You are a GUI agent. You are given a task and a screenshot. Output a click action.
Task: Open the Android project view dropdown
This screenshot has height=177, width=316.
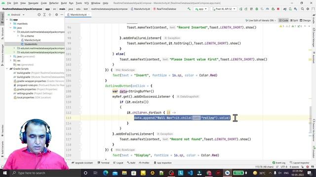tap(16, 15)
